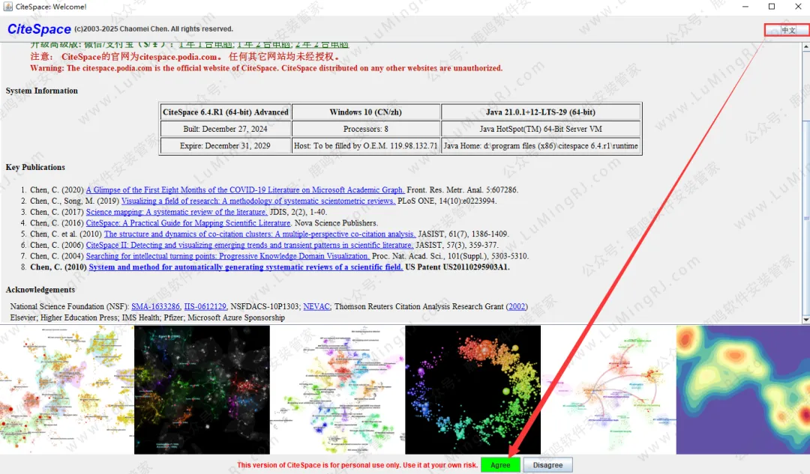
Task: Select the heatmap density visualization thumbnail
Action: (x=742, y=389)
